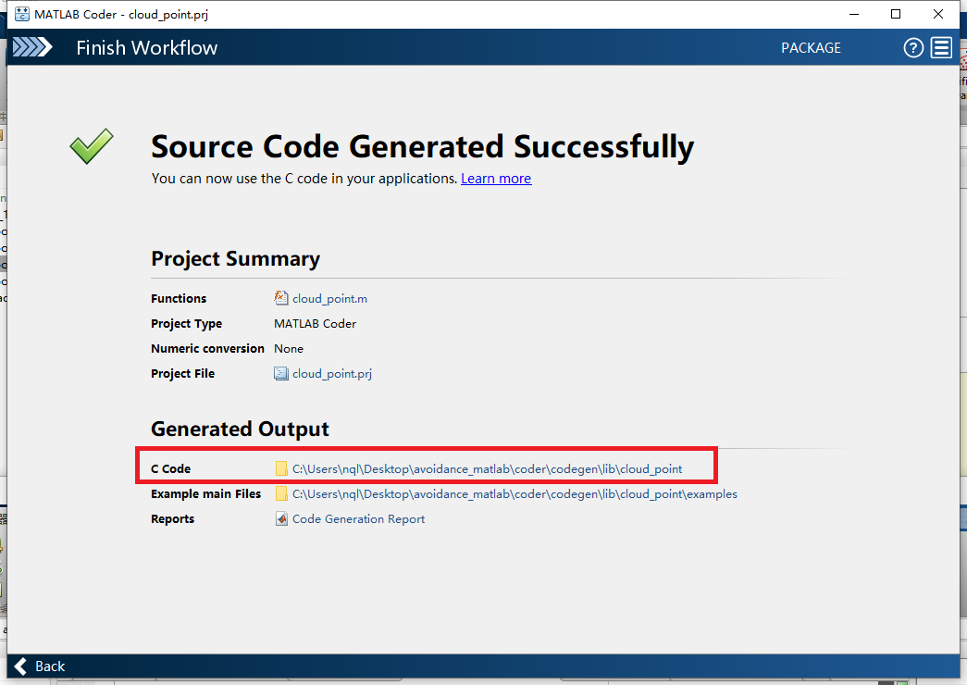Click the Code Generation Report icon
Image resolution: width=967 pixels, height=685 pixels.
coord(281,519)
